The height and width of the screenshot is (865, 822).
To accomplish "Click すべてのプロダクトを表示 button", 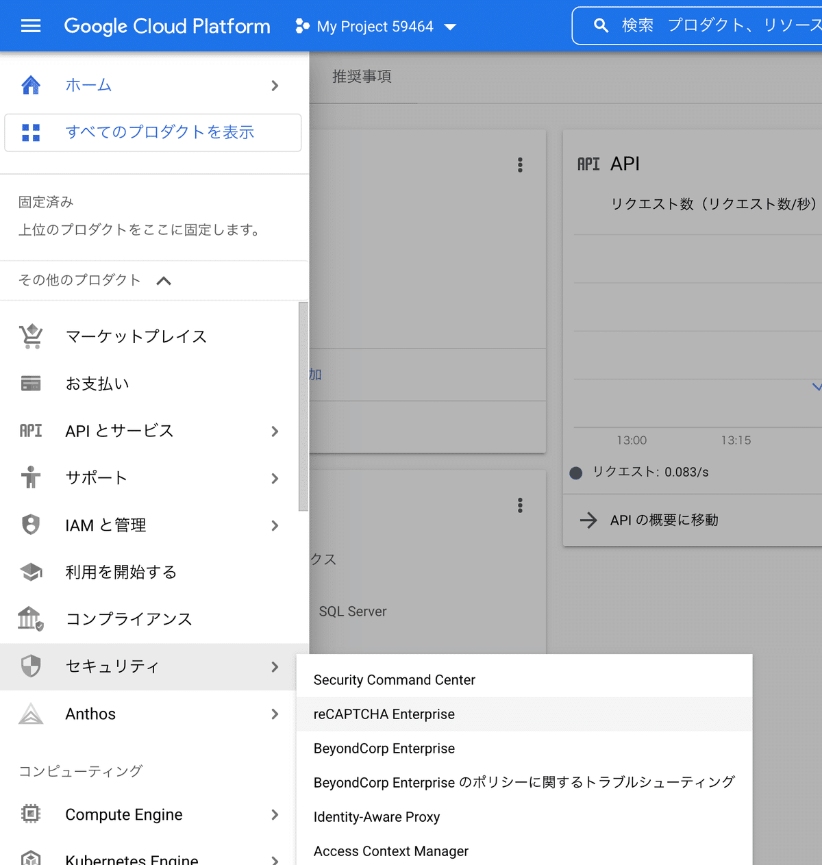I will pyautogui.click(x=153, y=132).
